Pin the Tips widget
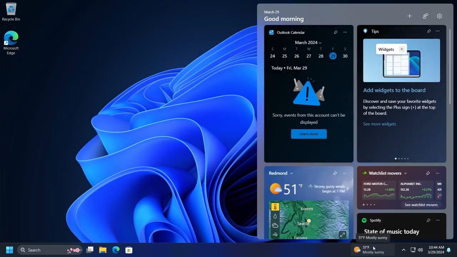This screenshot has width=457, height=257. (429, 31)
